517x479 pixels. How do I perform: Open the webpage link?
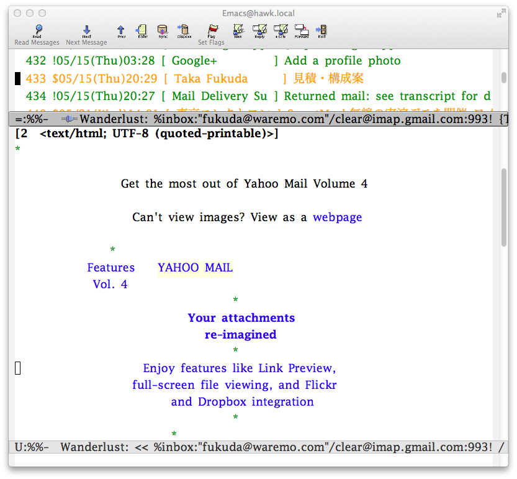click(x=337, y=217)
